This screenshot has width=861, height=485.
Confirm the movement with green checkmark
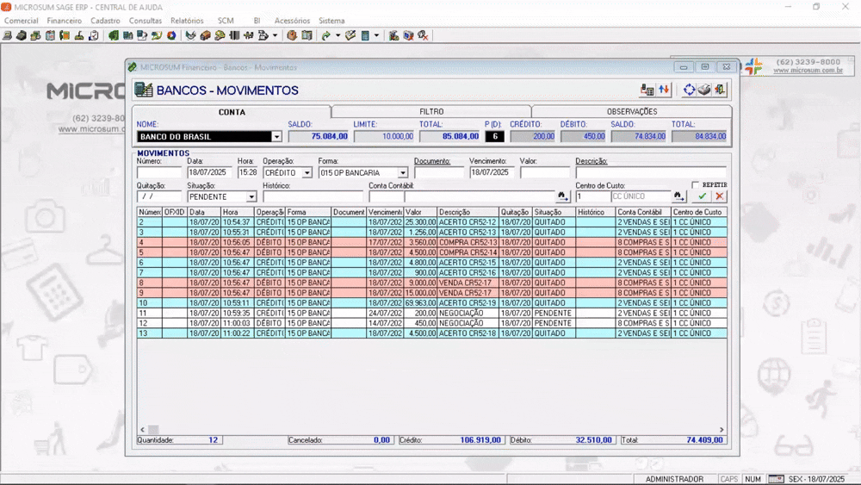[x=702, y=196]
